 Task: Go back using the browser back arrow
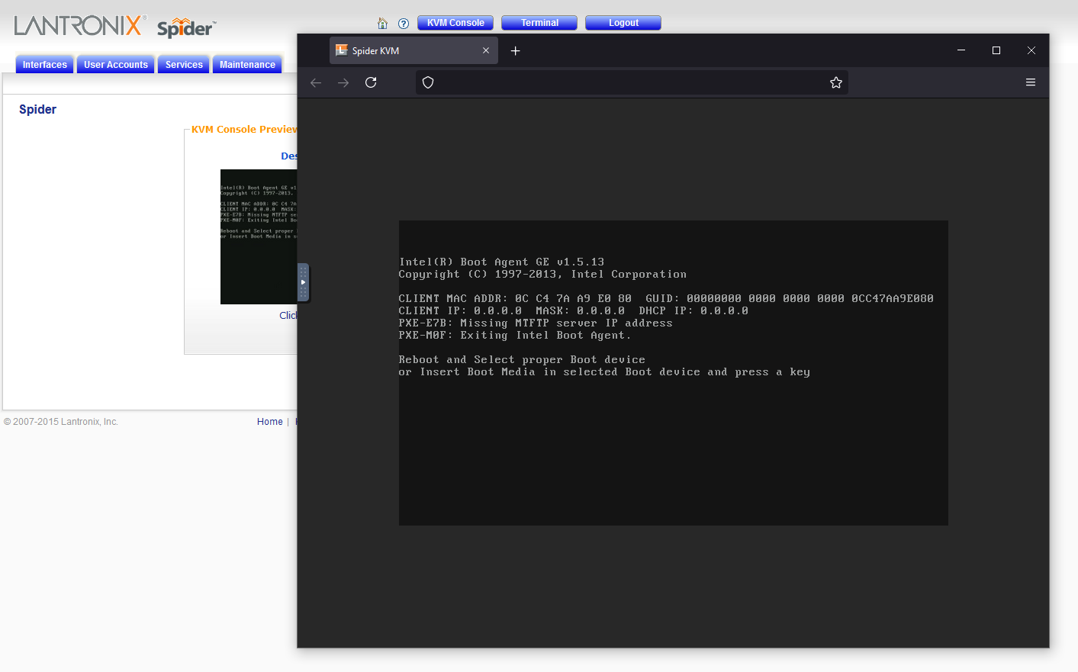316,82
